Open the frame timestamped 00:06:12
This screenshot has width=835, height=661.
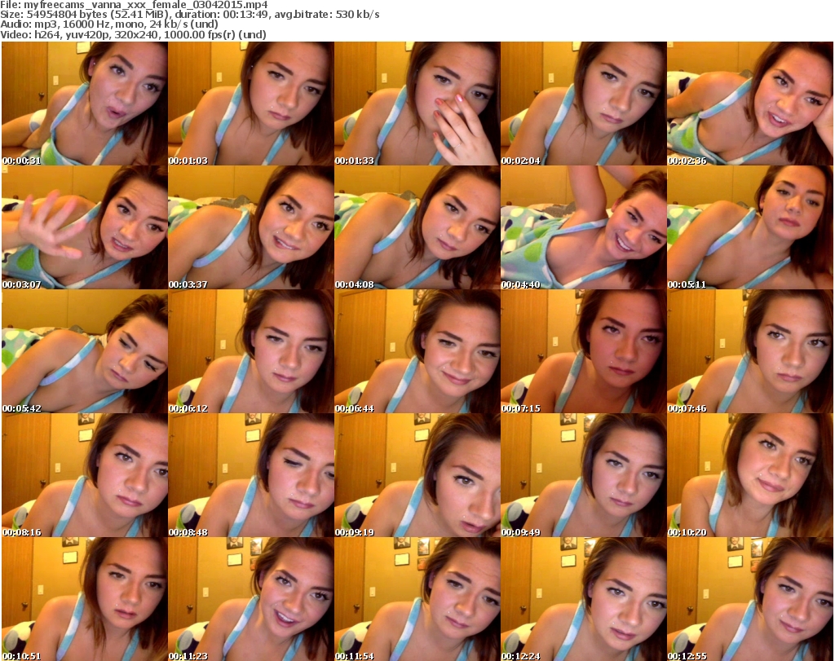(x=251, y=352)
